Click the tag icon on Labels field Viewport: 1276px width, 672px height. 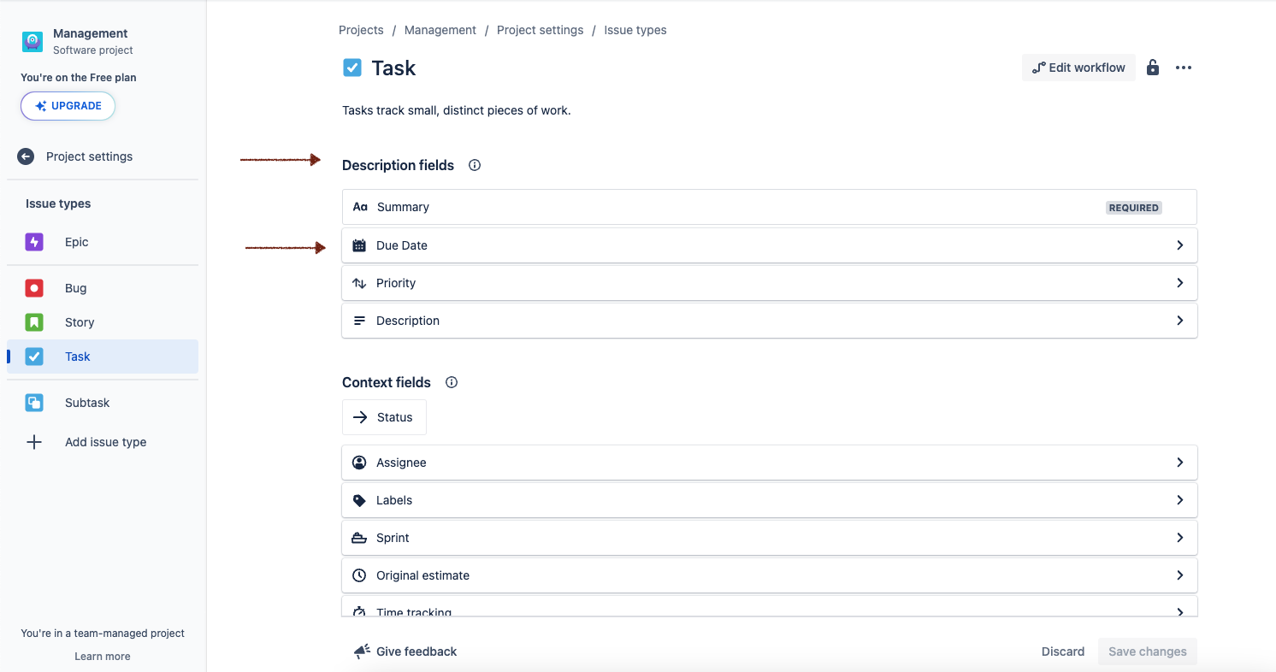pos(359,500)
